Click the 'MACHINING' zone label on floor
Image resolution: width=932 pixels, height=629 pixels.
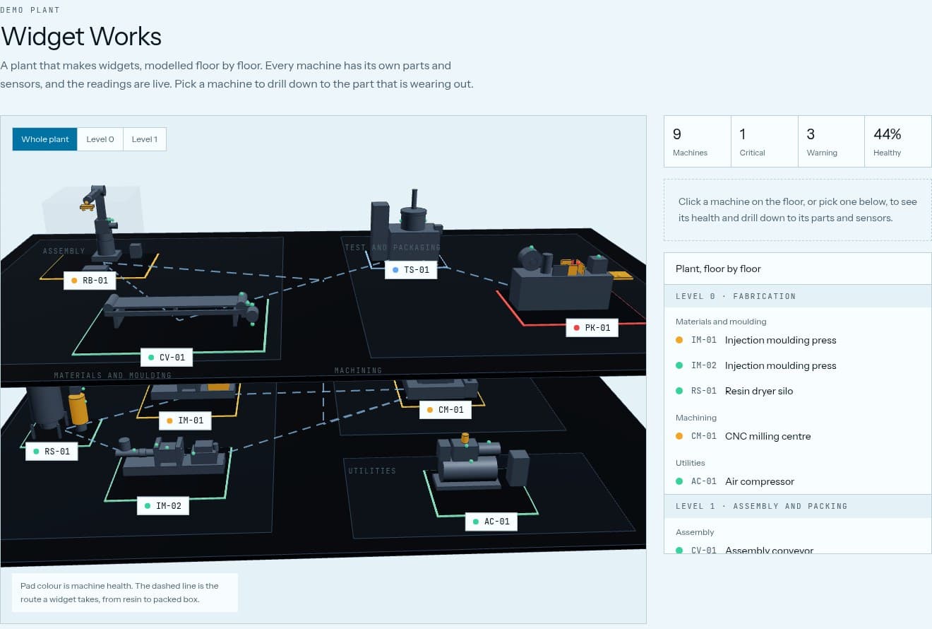(x=358, y=370)
